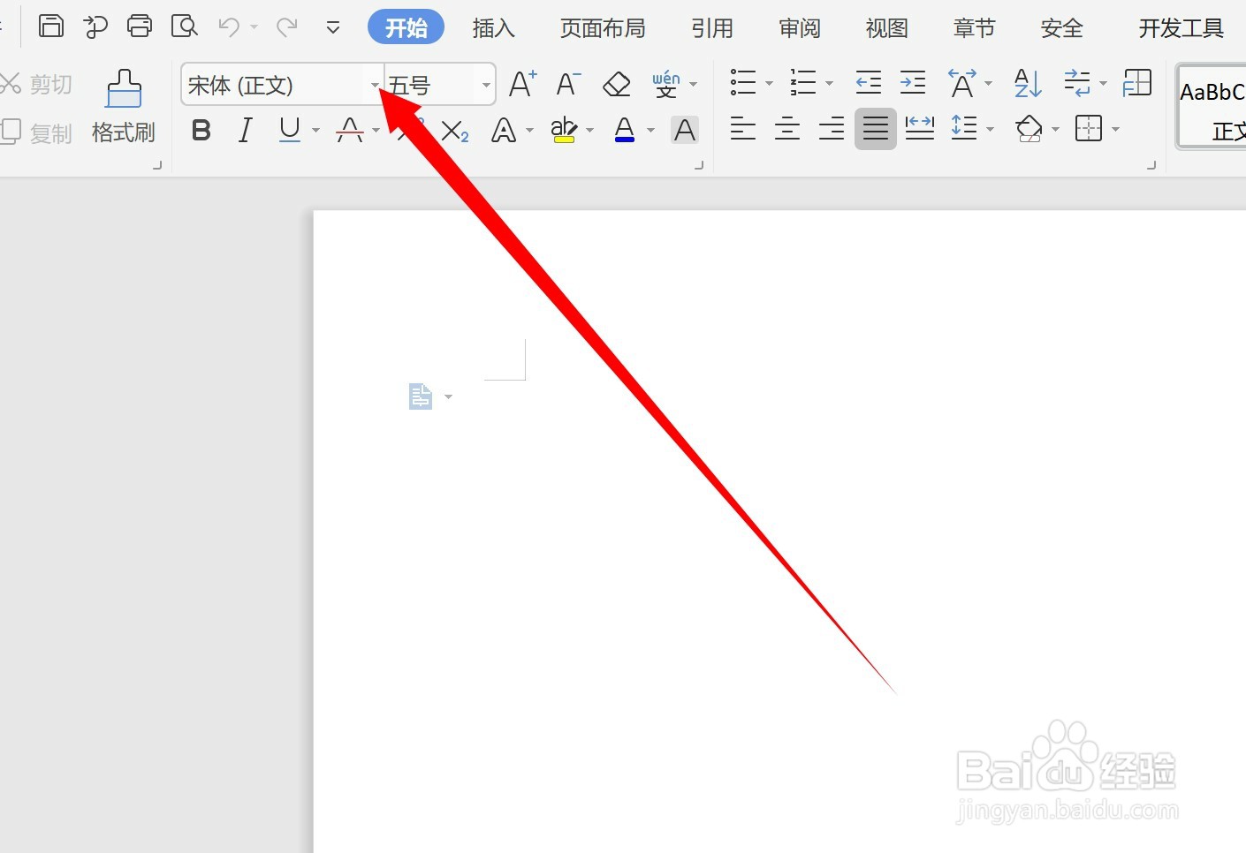Screen dimensions: 1246x853
Task: Open the clipboard dialog launcher
Action: click(x=157, y=165)
